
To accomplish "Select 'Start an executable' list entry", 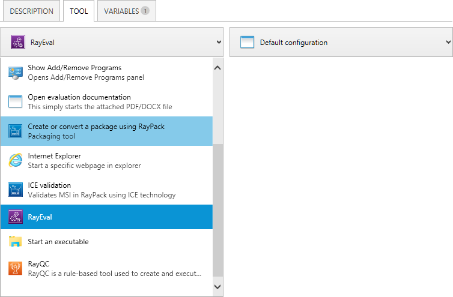I will [x=58, y=242].
